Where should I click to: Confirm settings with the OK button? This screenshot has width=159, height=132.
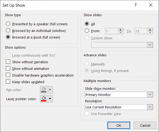pos(119,125)
